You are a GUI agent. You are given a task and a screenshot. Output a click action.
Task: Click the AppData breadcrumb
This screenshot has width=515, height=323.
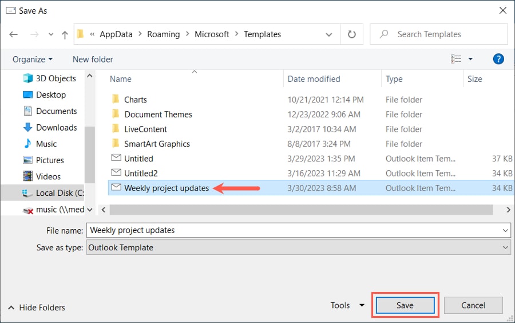pyautogui.click(x=116, y=34)
